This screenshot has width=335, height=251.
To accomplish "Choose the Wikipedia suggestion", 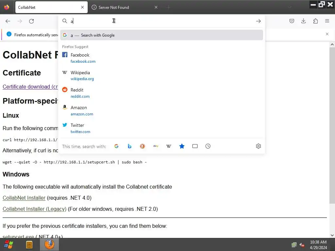I will (x=162, y=75).
